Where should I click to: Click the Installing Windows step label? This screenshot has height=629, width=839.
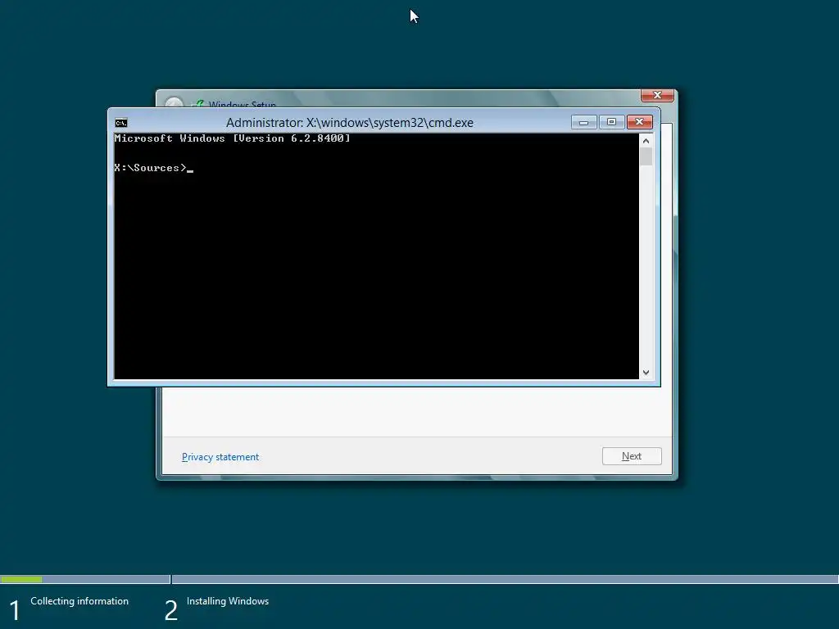[x=228, y=601]
